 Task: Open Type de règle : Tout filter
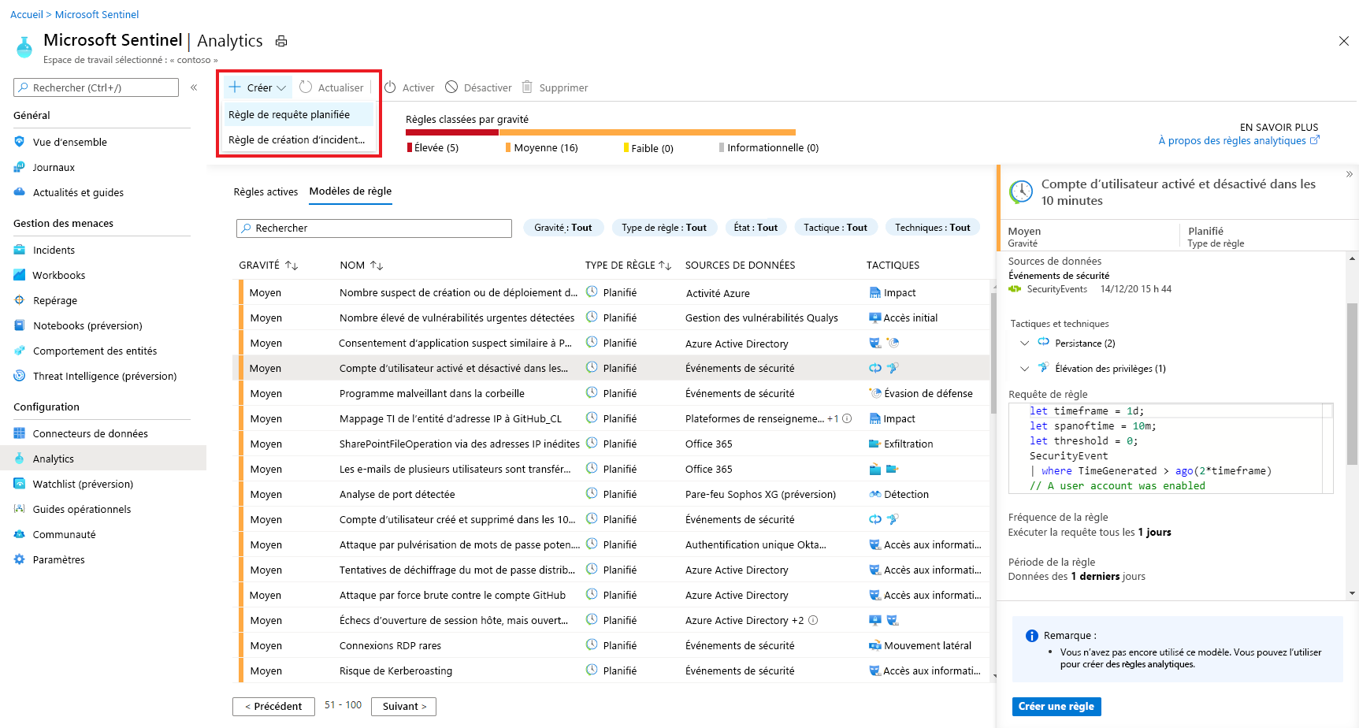pos(664,228)
